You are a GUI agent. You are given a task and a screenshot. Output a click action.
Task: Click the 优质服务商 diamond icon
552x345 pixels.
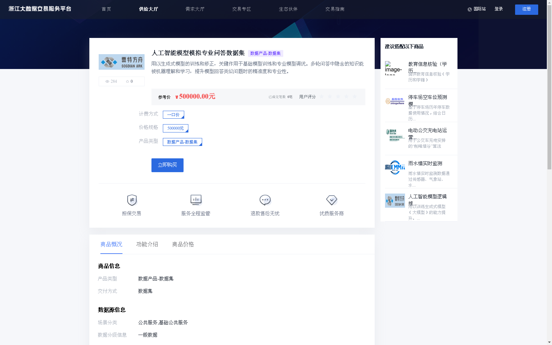pos(332,200)
